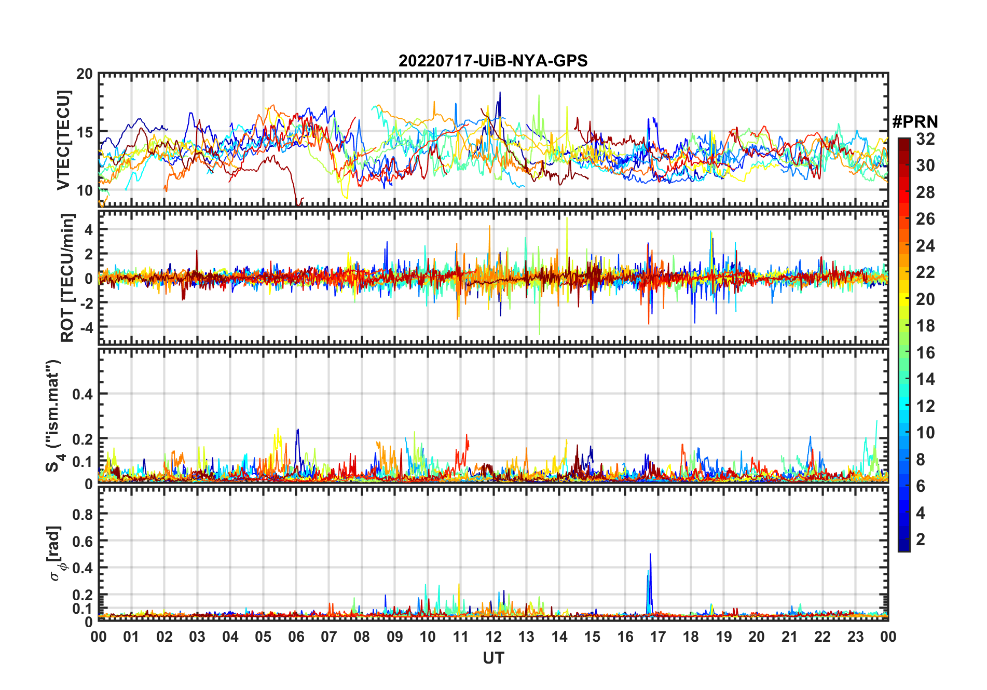Pick colorbar tick label 12
The image size is (987, 690).
pyautogui.click(x=925, y=406)
